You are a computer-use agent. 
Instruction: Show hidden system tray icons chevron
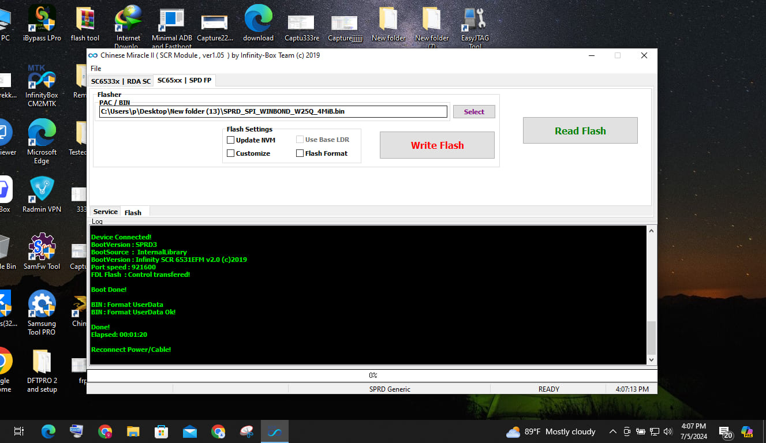613,431
